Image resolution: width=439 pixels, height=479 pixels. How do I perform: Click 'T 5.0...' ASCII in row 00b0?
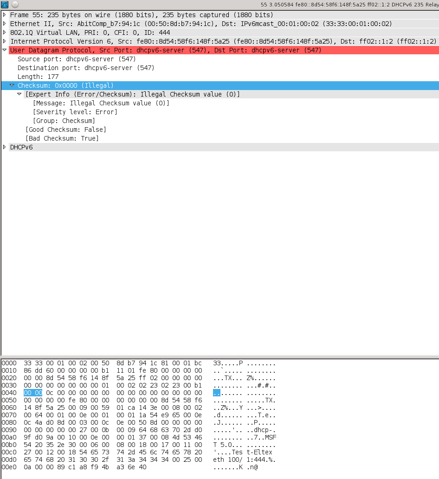[x=228, y=445]
